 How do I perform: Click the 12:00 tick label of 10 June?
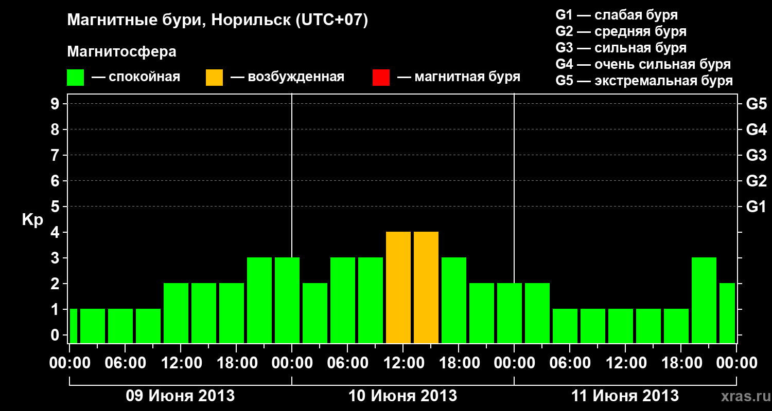coord(403,363)
